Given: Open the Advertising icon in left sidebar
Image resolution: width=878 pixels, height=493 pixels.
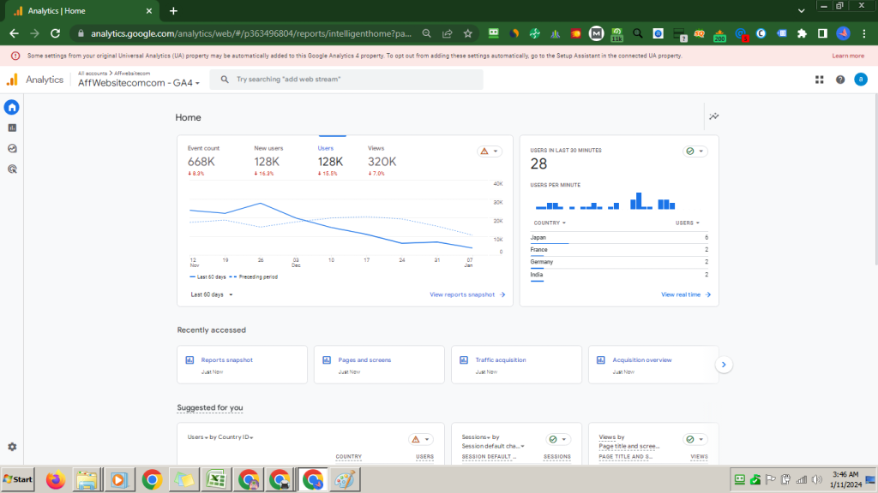Looking at the screenshot, I should click(x=12, y=169).
